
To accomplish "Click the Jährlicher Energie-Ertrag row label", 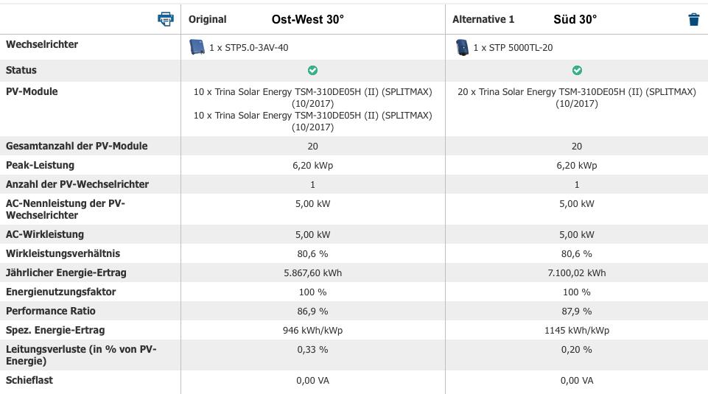I will point(66,272).
